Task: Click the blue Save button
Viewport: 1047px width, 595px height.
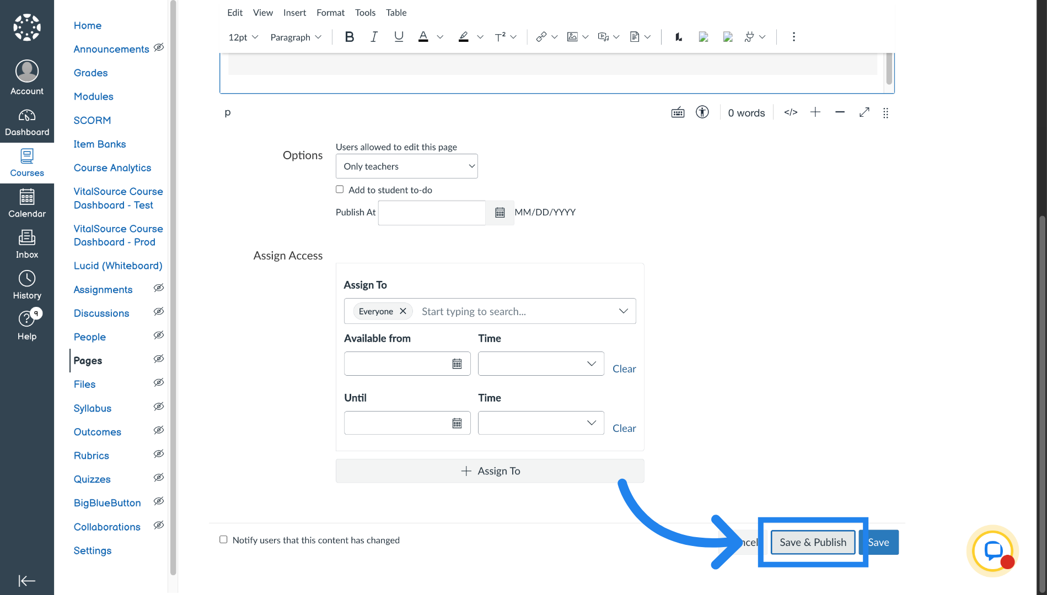Action: pos(879,542)
